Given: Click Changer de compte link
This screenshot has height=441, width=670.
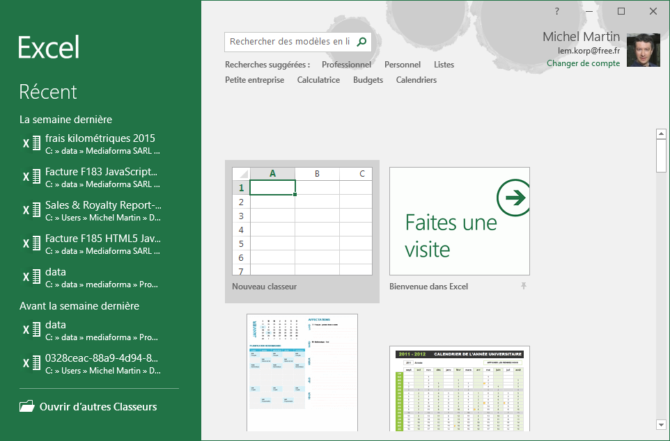Looking at the screenshot, I should pos(583,63).
